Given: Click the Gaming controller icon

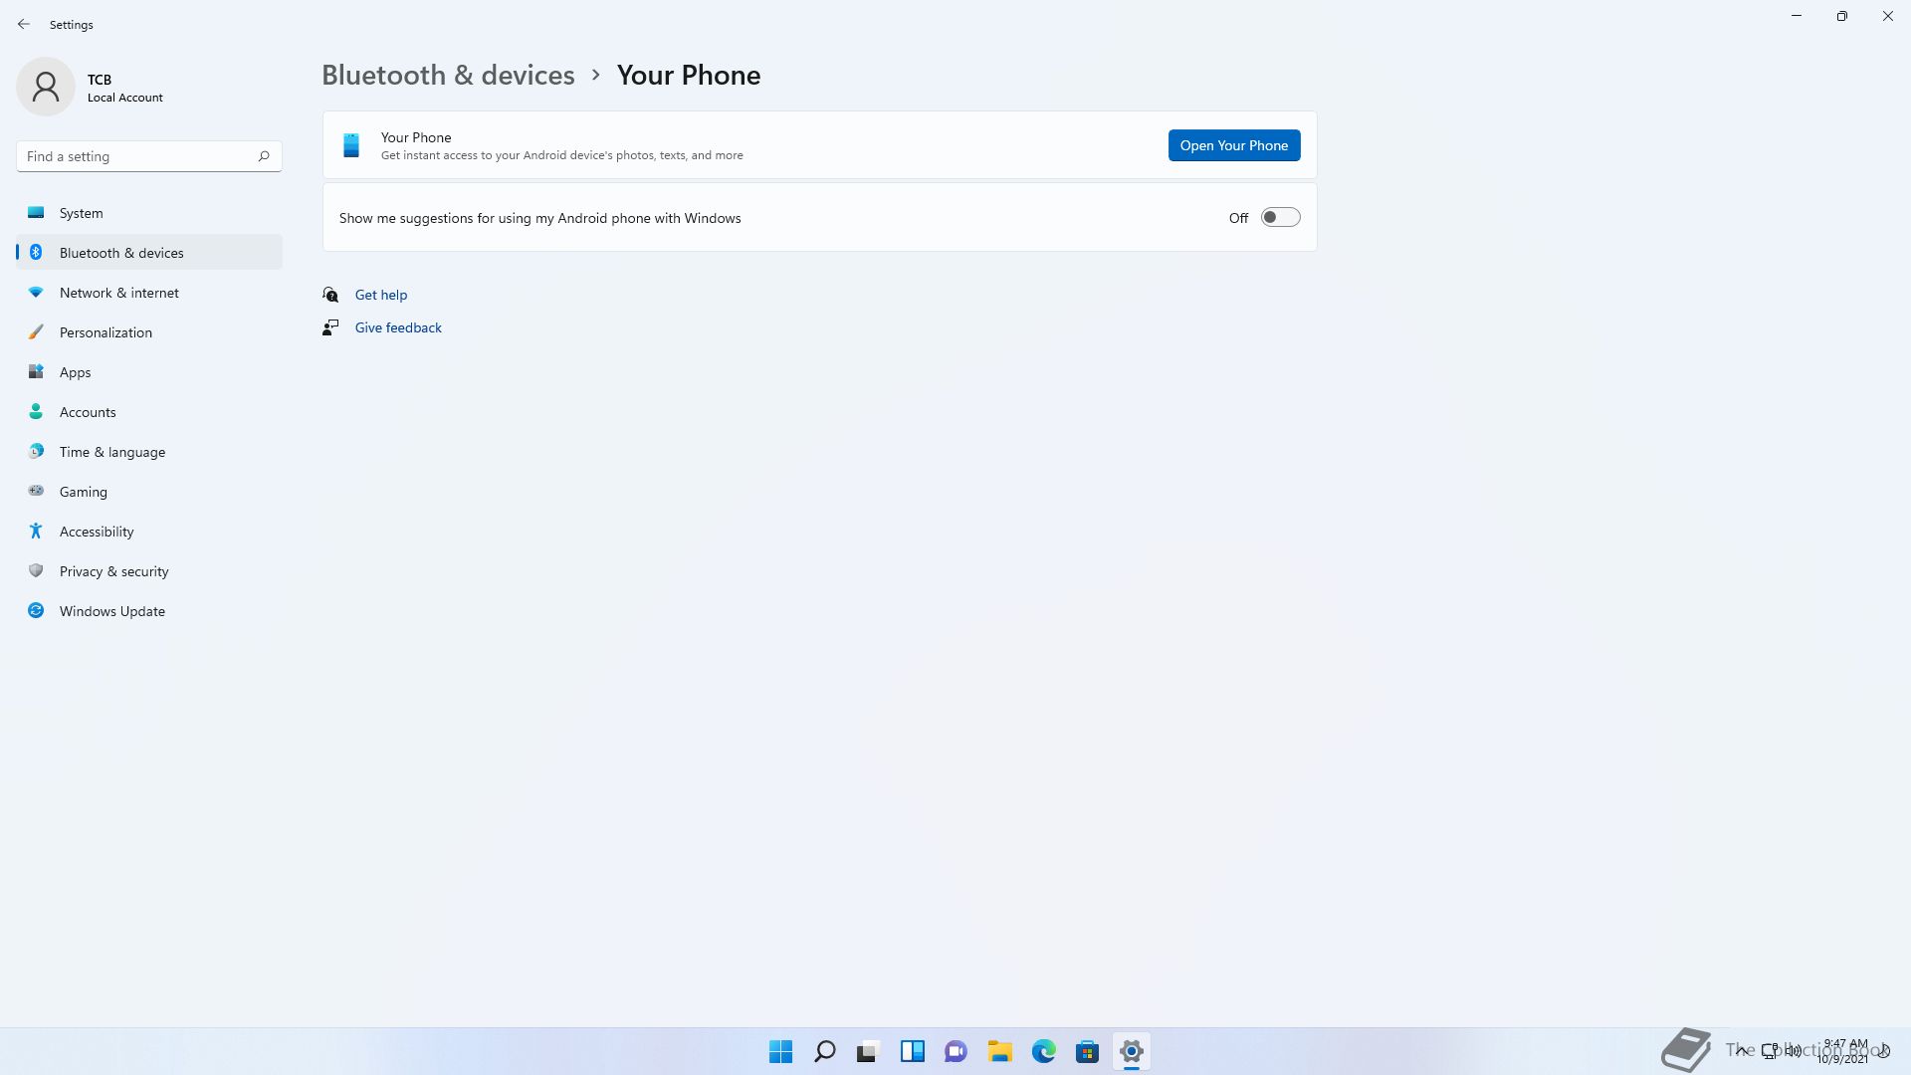Looking at the screenshot, I should point(36,491).
